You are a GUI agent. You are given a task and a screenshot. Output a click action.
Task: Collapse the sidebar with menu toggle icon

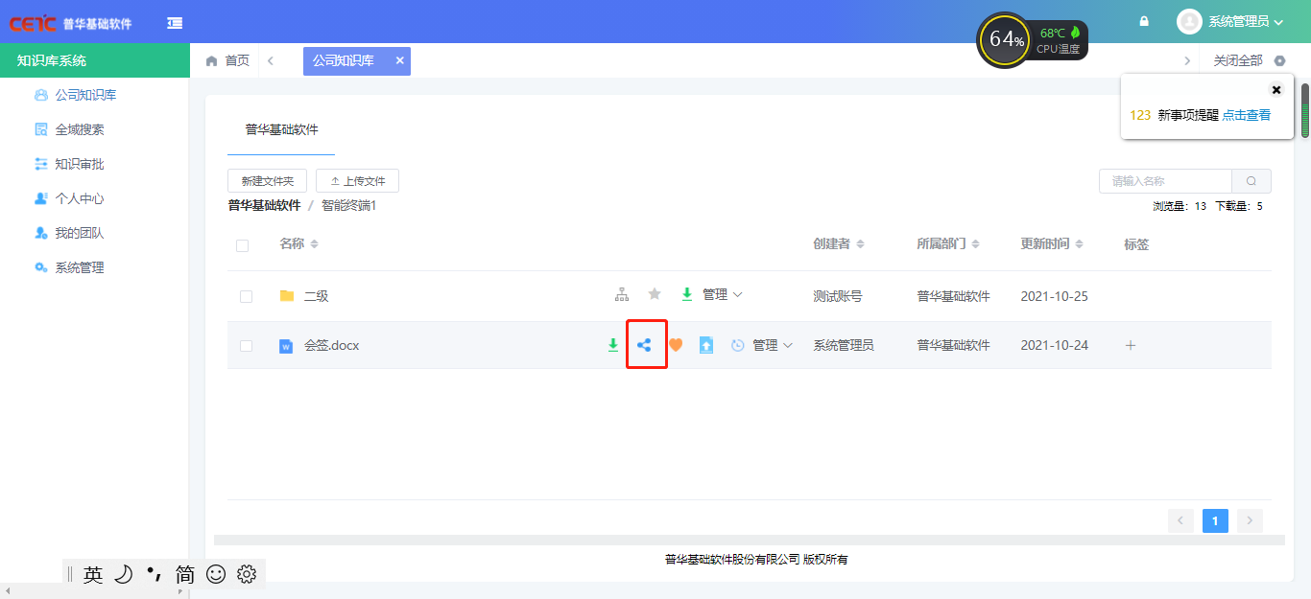(x=175, y=23)
